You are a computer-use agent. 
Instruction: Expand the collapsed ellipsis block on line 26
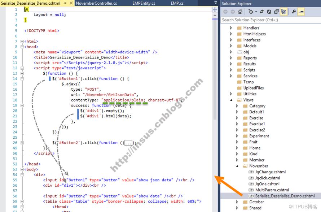128,143
